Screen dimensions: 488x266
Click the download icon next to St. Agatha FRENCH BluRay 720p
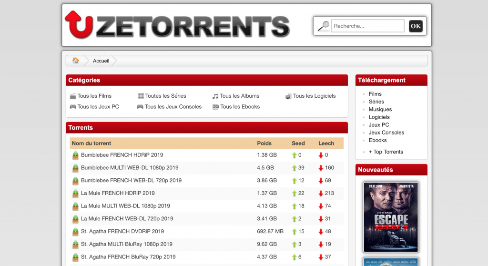click(x=75, y=257)
